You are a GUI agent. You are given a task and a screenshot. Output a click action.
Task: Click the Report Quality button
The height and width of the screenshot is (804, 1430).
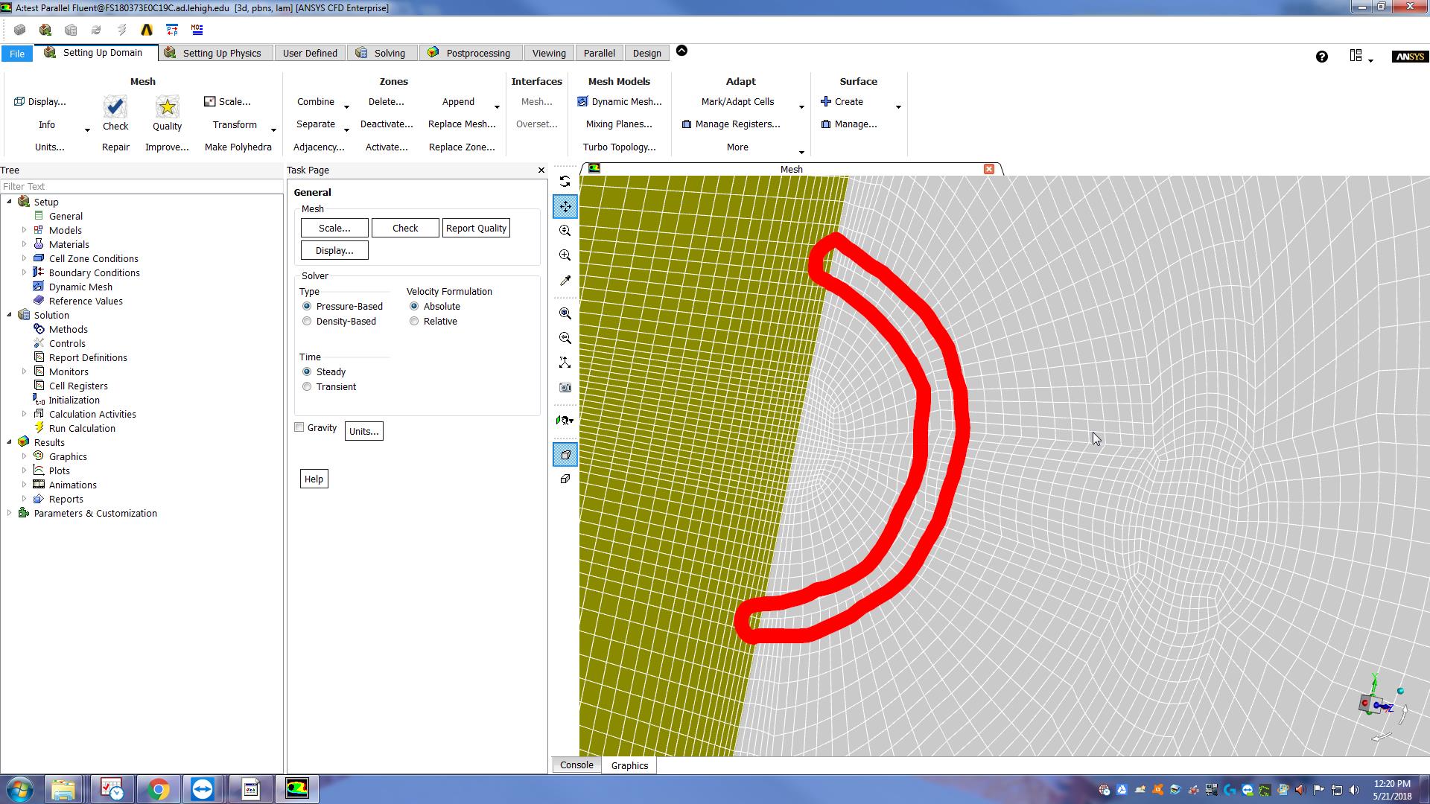[x=476, y=228]
